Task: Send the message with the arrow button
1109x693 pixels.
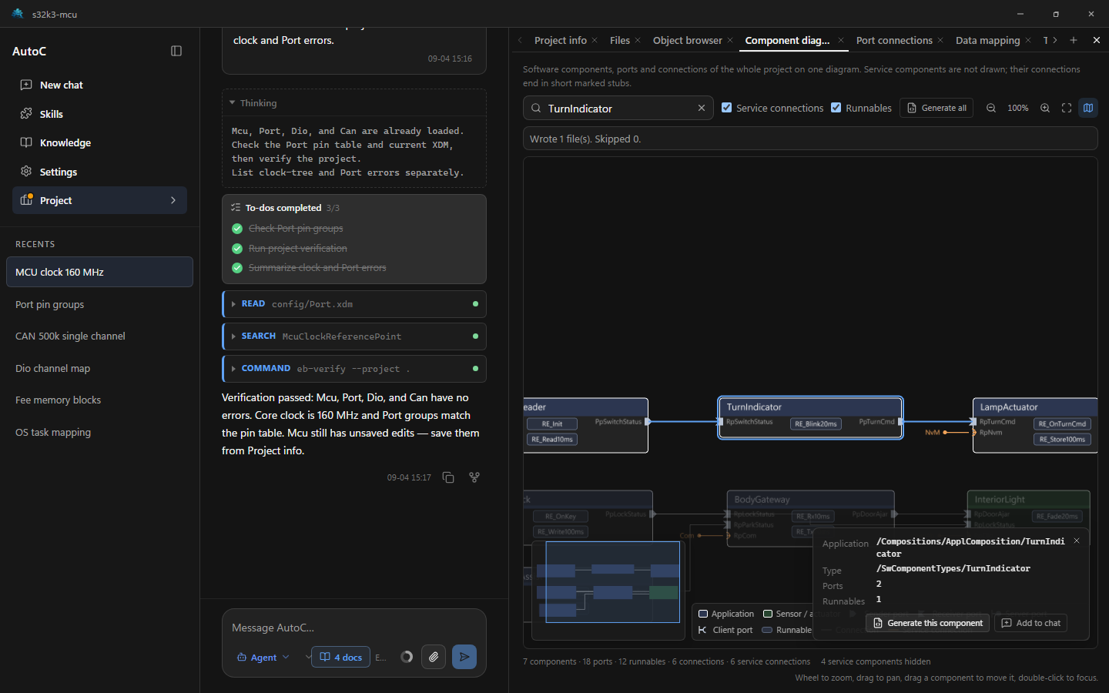Action: point(464,657)
